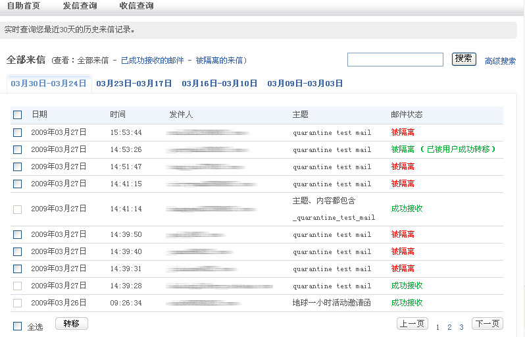Image resolution: width=525 pixels, height=337 pixels.
Task: Go to page 2 of results
Action: coord(450,327)
